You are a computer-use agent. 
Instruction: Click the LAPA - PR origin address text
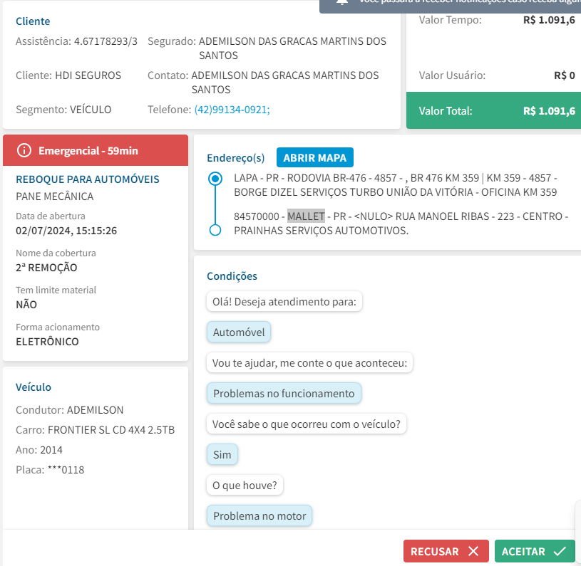[396, 185]
